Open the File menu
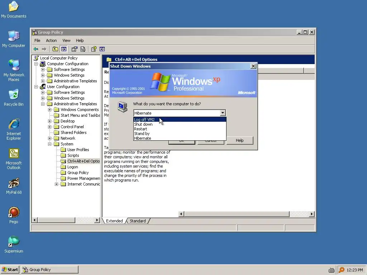367x275 pixels. point(37,40)
